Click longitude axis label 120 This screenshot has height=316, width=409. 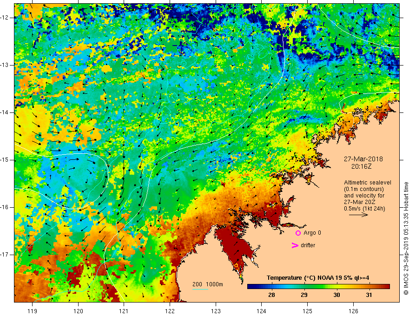coord(78,311)
